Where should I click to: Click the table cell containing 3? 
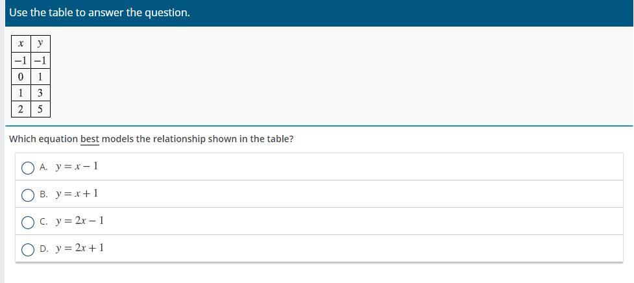(40, 93)
